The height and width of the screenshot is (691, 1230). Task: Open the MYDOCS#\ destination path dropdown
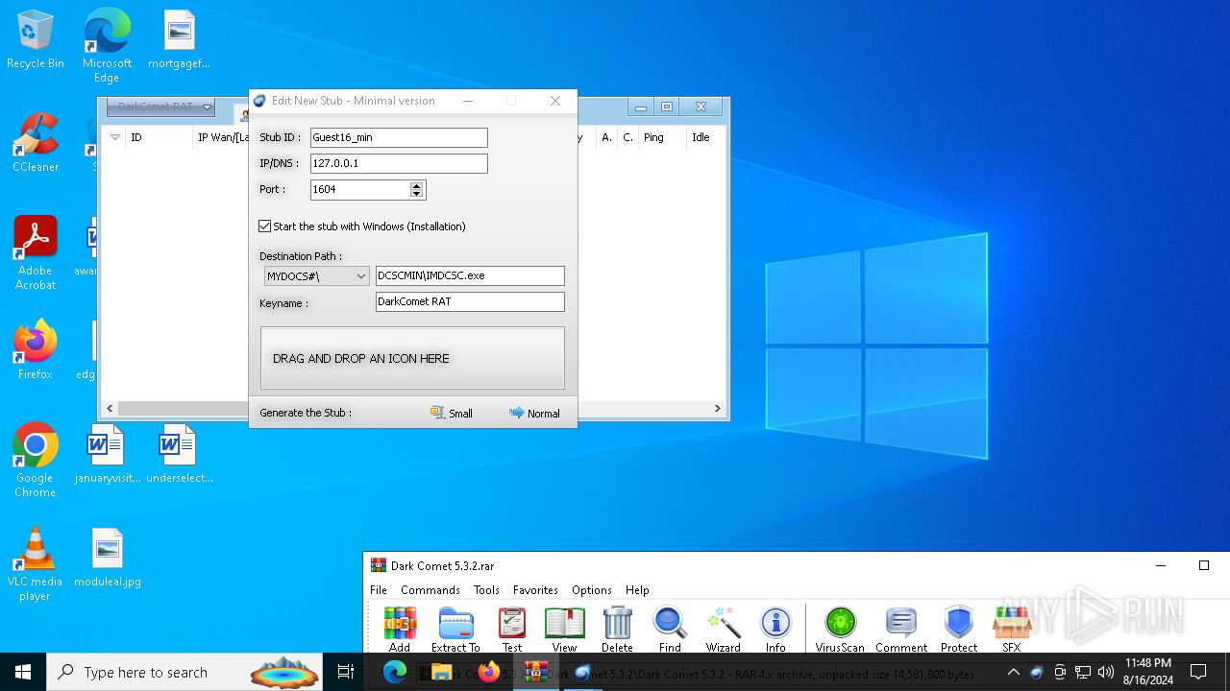point(317,276)
